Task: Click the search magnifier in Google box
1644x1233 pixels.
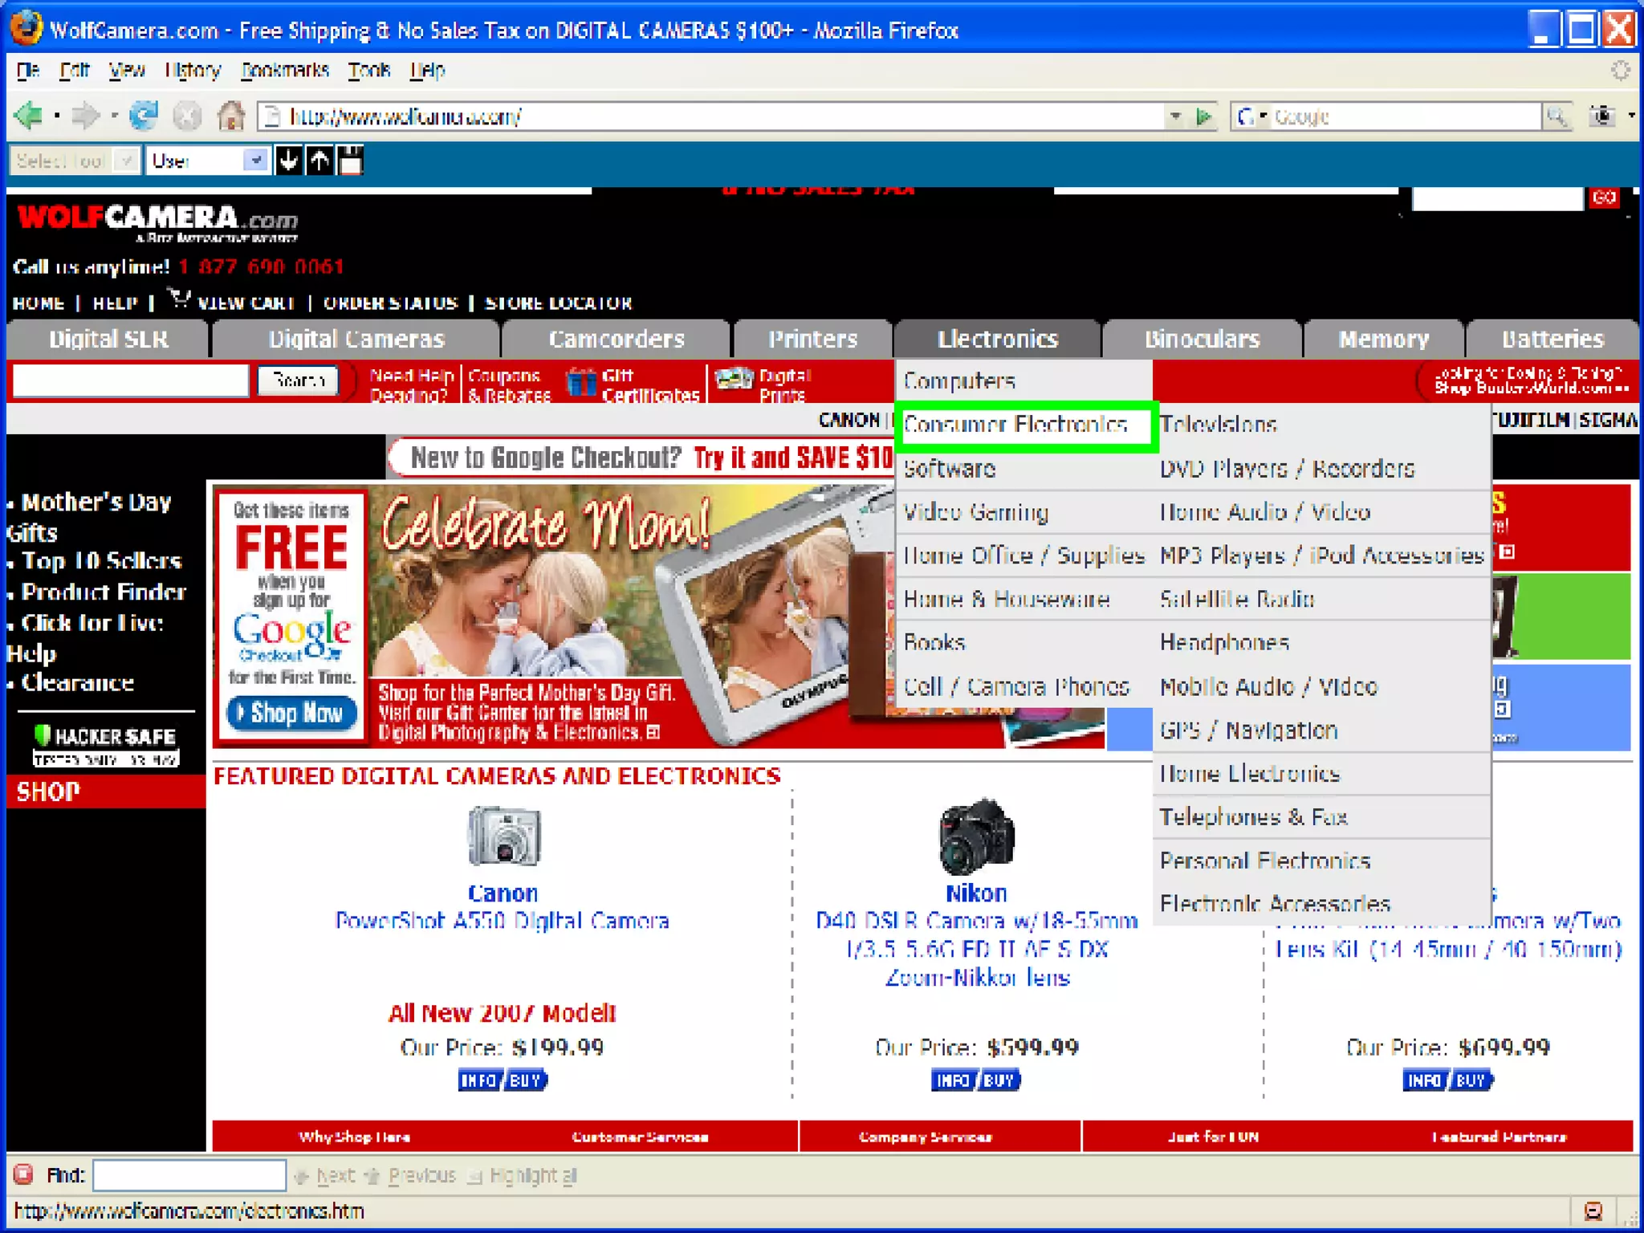Action: [x=1557, y=117]
